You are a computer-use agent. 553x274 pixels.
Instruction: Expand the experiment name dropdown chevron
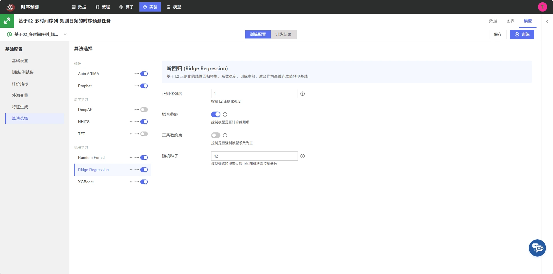(x=65, y=34)
